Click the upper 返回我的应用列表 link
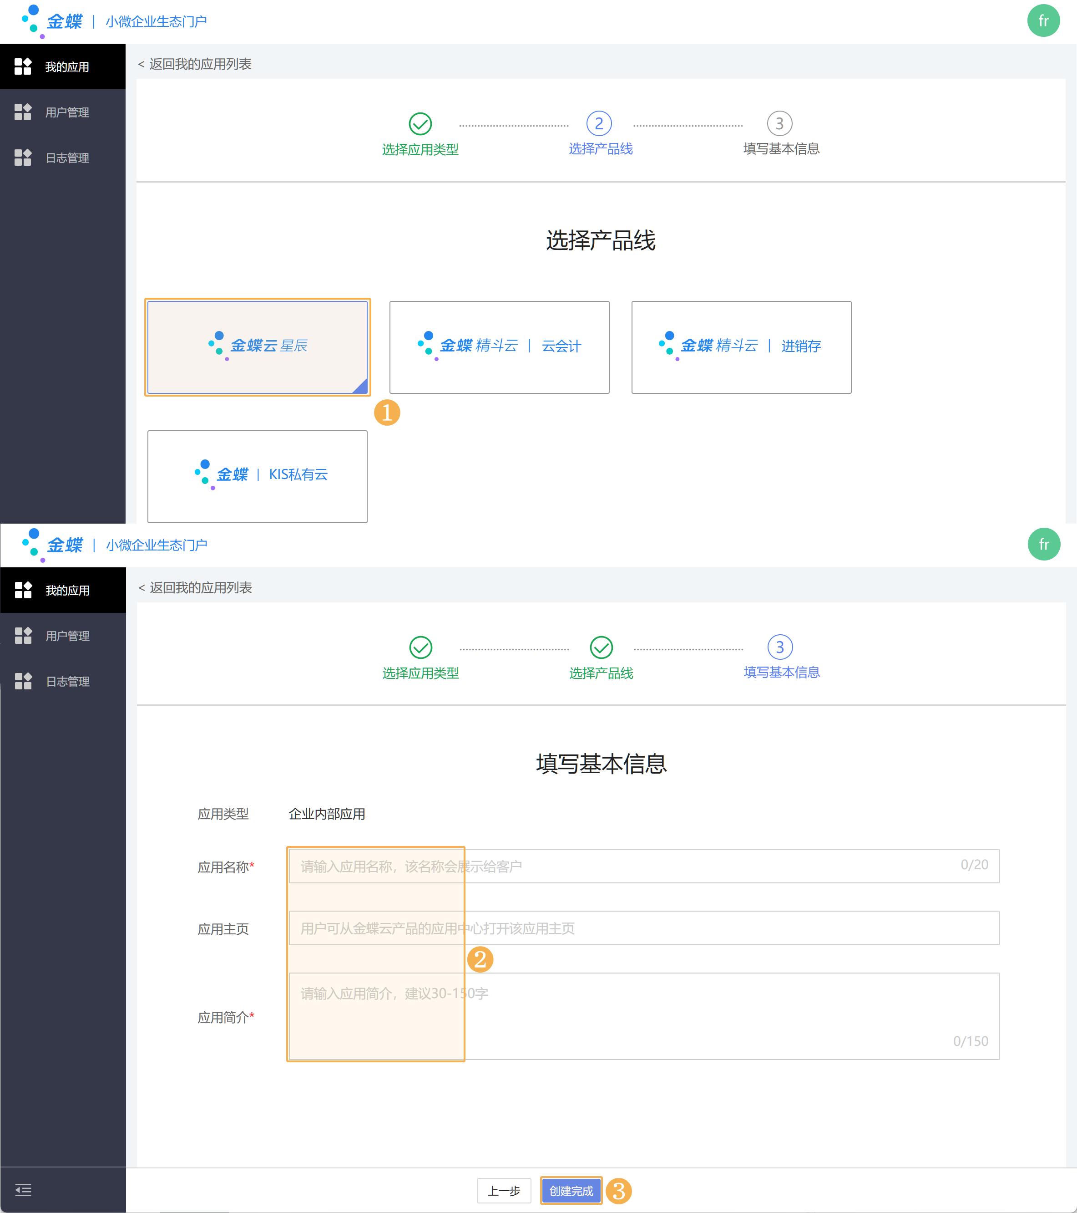The image size is (1077, 1213). coord(195,64)
